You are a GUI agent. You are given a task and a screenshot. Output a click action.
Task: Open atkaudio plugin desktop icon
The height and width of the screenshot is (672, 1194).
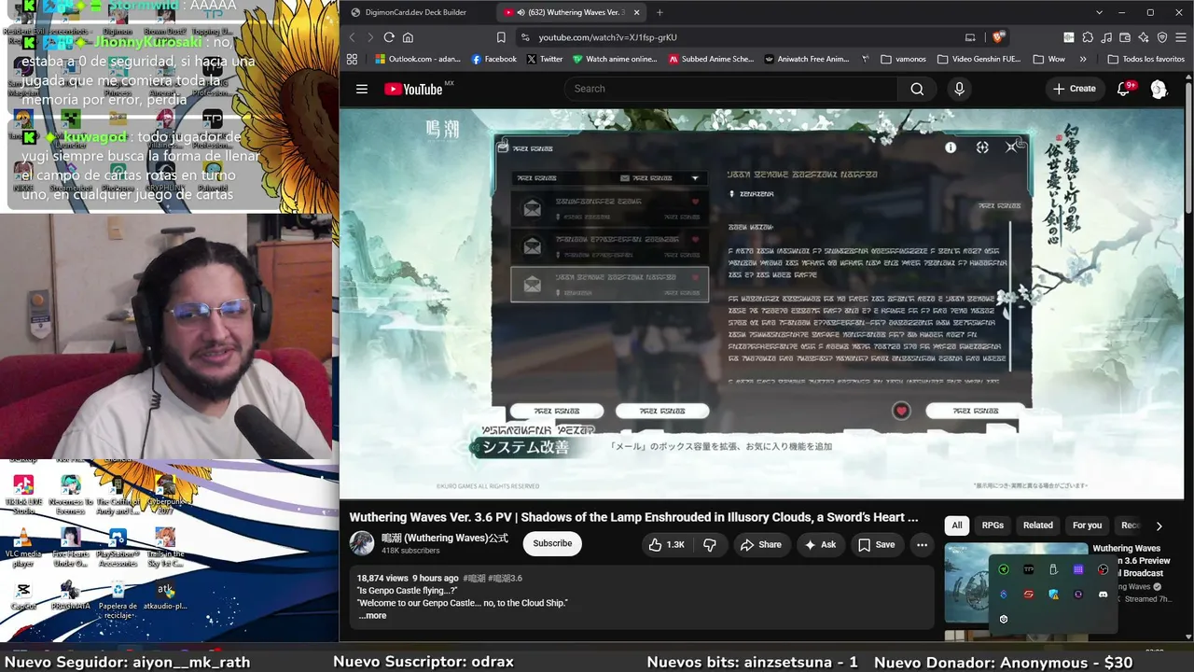pos(165,595)
